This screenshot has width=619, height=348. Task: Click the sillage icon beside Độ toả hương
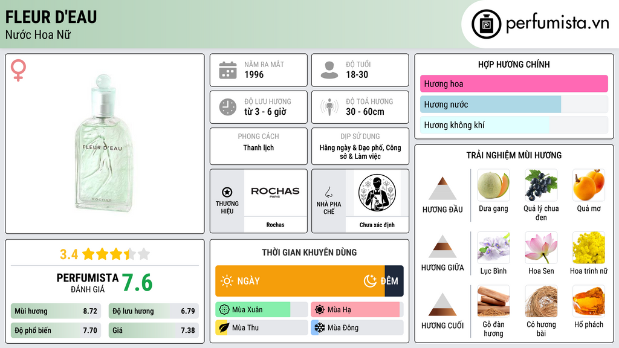point(329,107)
